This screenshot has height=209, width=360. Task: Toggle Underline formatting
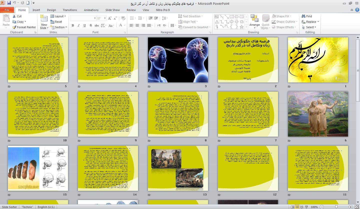(x=84, y=25)
